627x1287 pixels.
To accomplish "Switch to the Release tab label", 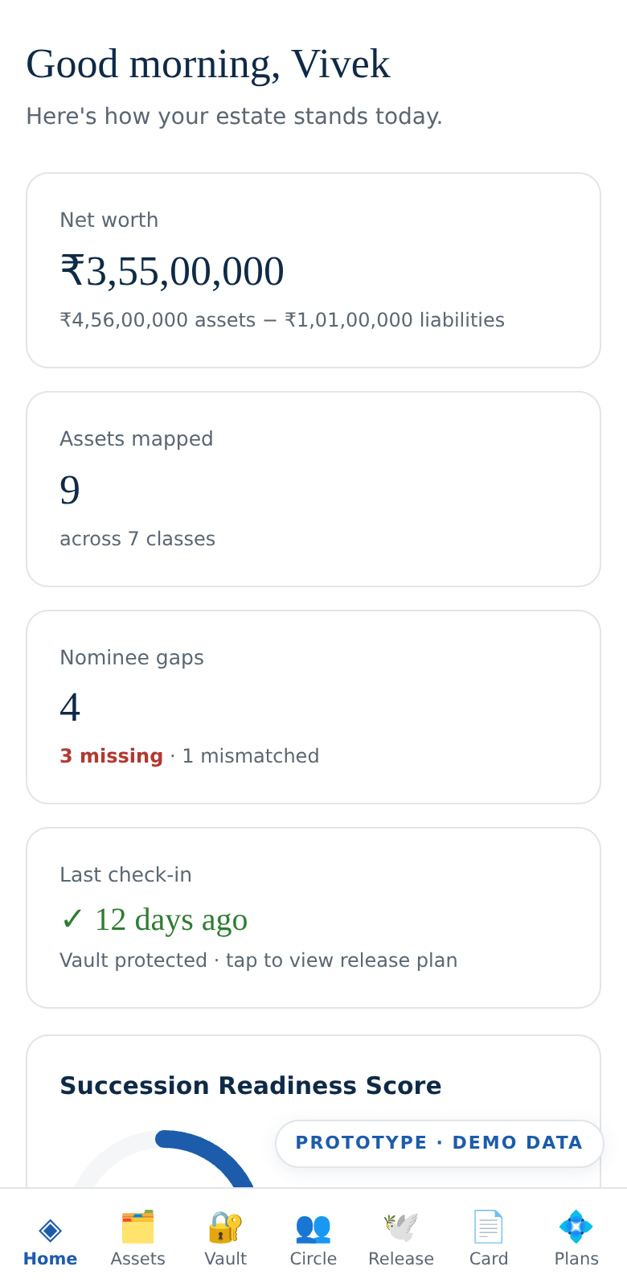I will tap(401, 1259).
